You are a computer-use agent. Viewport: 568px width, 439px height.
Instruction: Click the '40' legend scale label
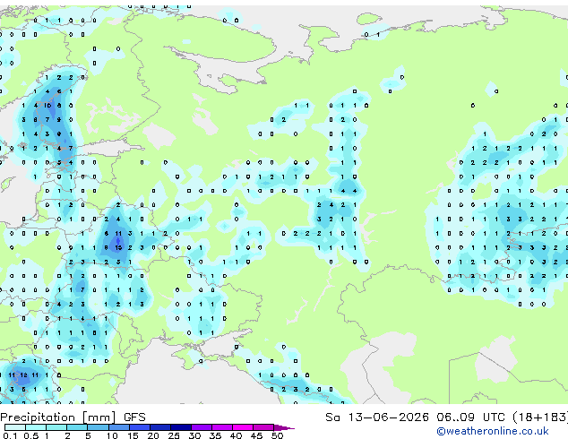tap(236, 435)
